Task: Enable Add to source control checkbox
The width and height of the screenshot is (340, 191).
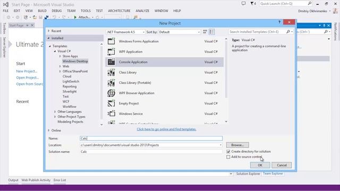Action: (228, 157)
